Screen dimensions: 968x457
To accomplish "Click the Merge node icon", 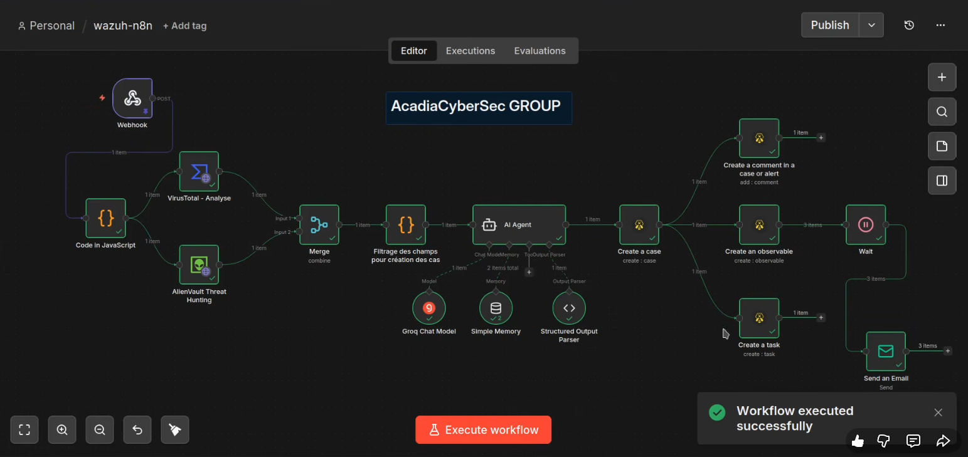I will pyautogui.click(x=319, y=224).
